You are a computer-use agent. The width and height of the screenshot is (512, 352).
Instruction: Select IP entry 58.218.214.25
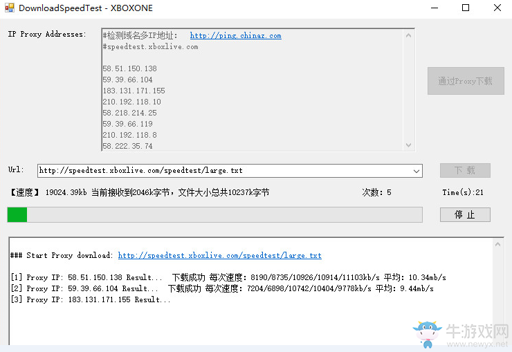click(x=129, y=113)
